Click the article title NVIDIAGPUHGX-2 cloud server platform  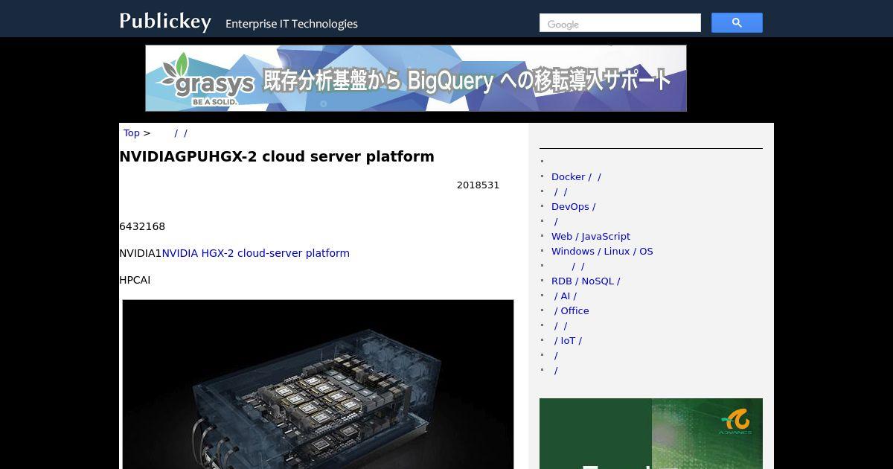coord(277,156)
